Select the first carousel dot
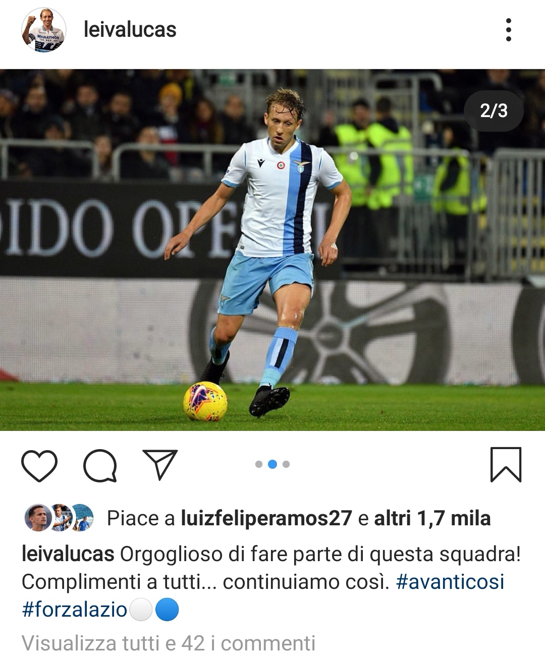Screen dimensions: 545x656 point(259,464)
